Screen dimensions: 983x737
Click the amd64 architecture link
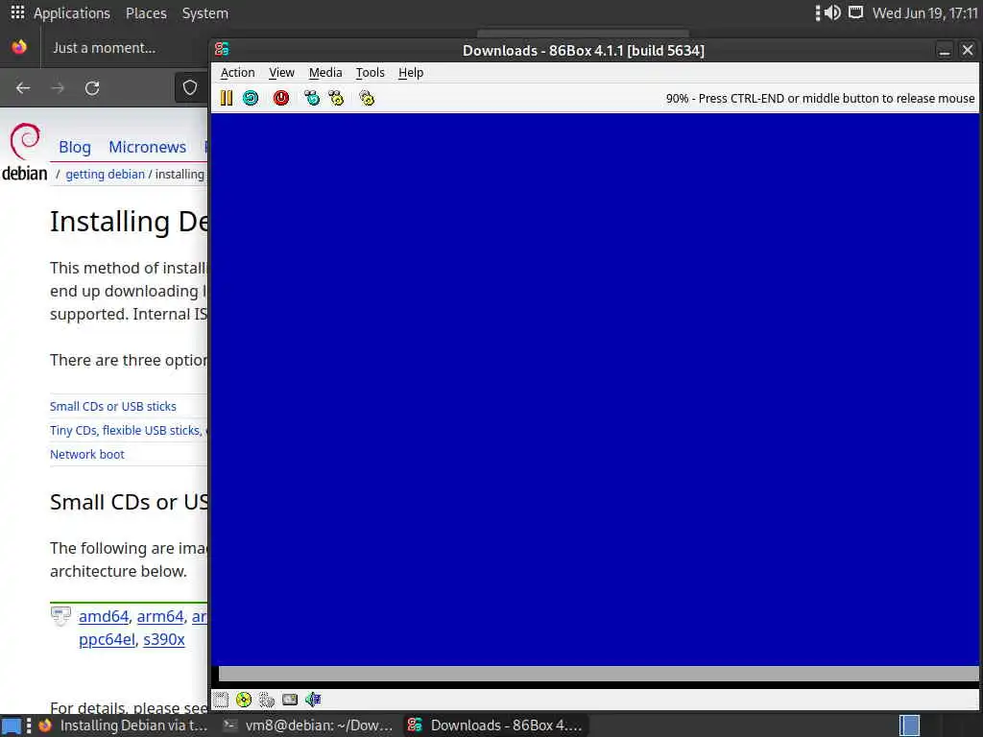(x=104, y=616)
